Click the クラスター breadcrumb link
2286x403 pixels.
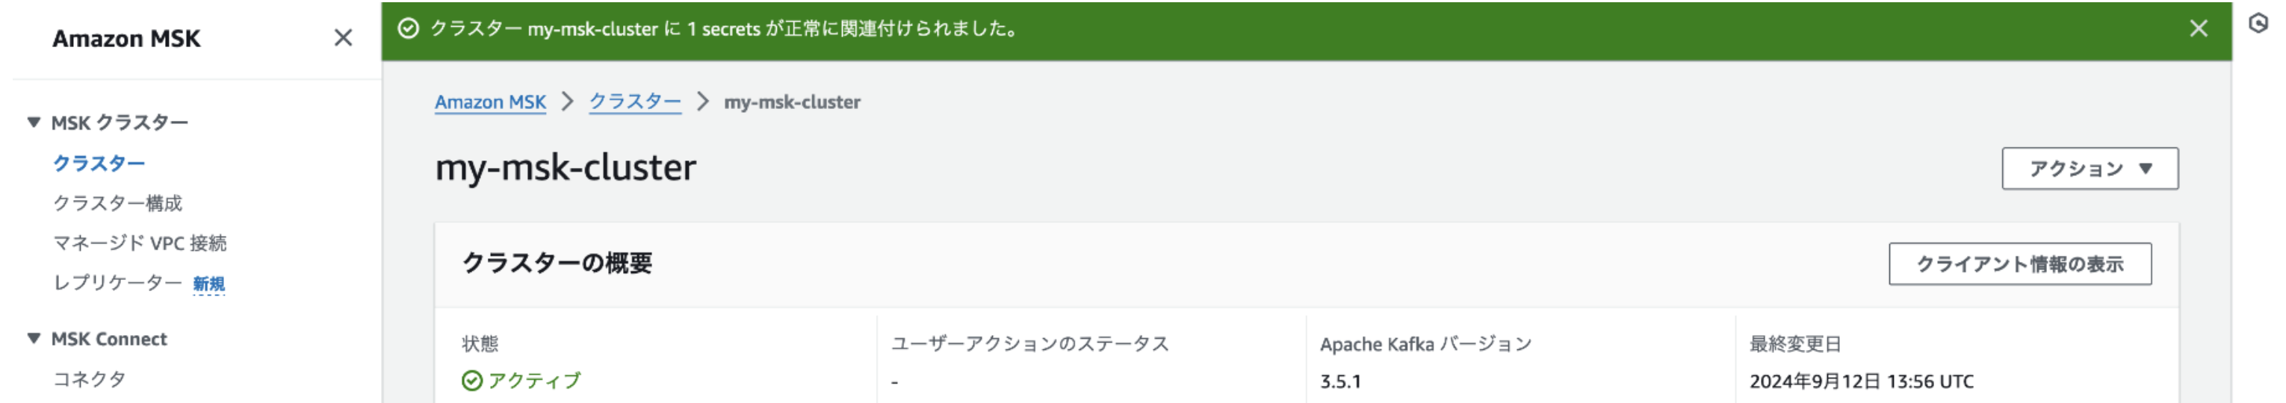tap(634, 101)
